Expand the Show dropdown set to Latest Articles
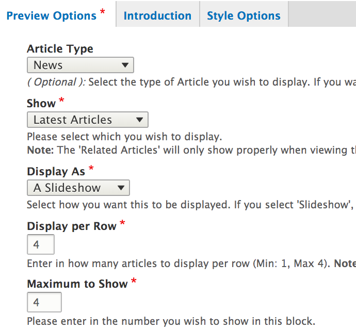The height and width of the screenshot is (330, 356). (87, 120)
